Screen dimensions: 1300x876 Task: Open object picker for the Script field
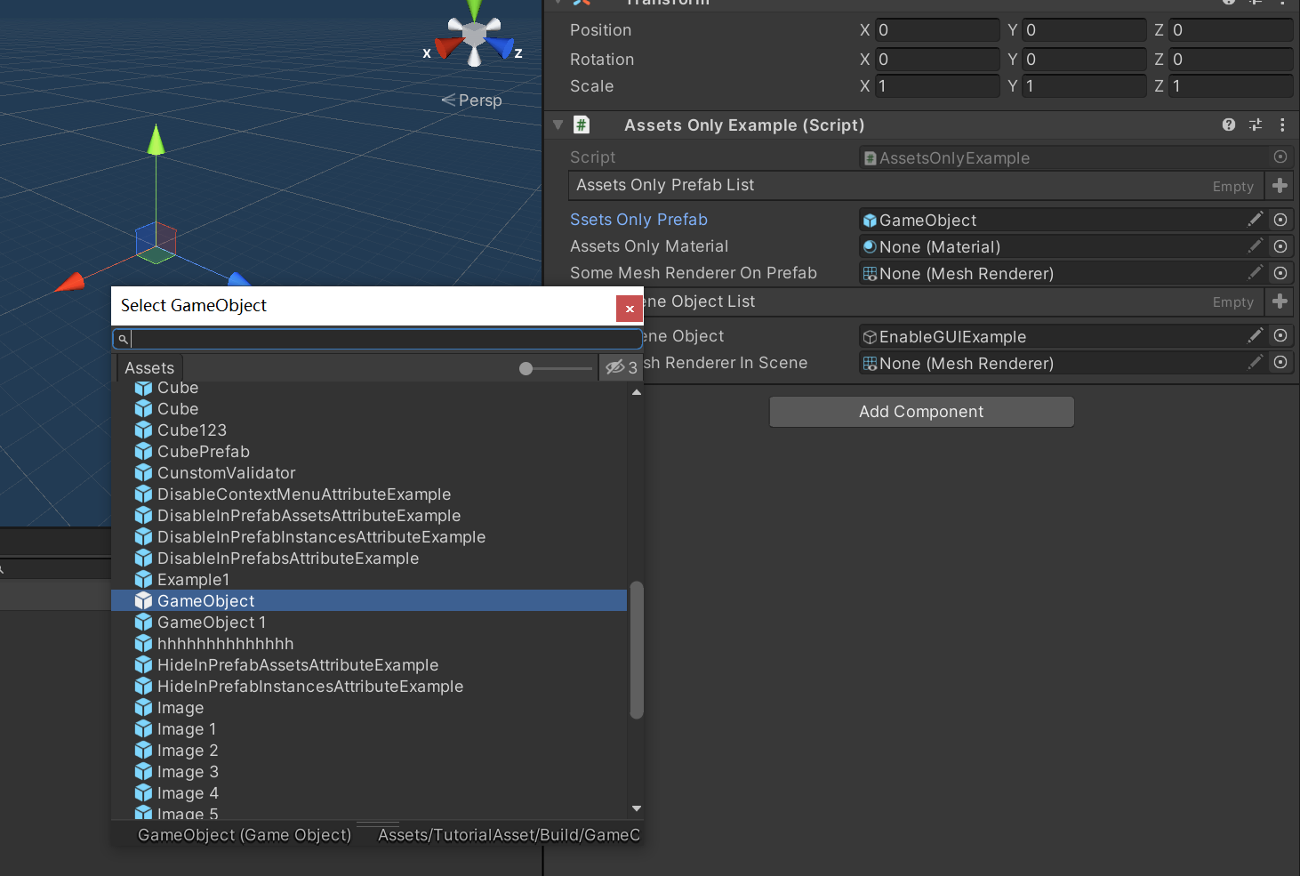click(1280, 157)
